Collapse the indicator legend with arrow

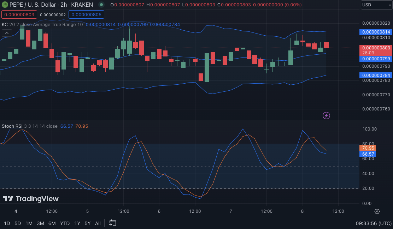[7, 33]
